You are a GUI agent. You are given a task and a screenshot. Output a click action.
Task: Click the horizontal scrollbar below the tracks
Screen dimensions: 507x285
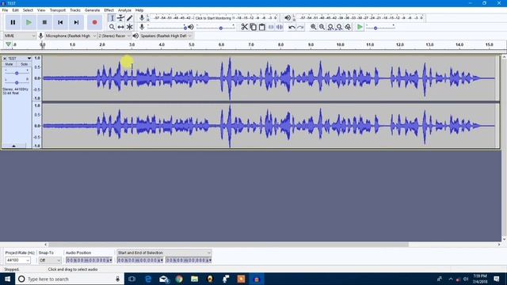228,245
